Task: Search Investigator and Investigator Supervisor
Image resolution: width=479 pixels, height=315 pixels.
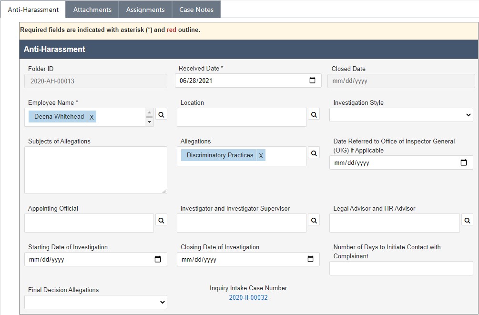Action: 314,220
